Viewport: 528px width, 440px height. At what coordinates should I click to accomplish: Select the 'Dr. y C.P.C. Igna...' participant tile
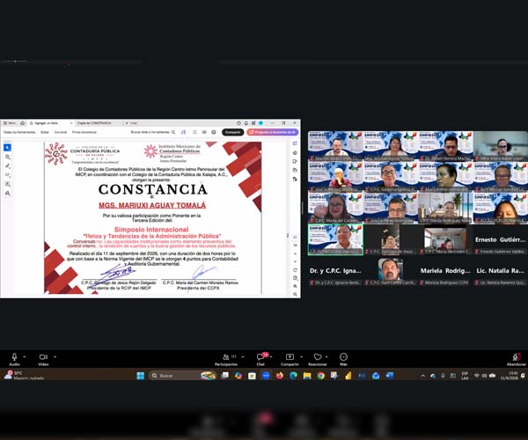pos(336,271)
